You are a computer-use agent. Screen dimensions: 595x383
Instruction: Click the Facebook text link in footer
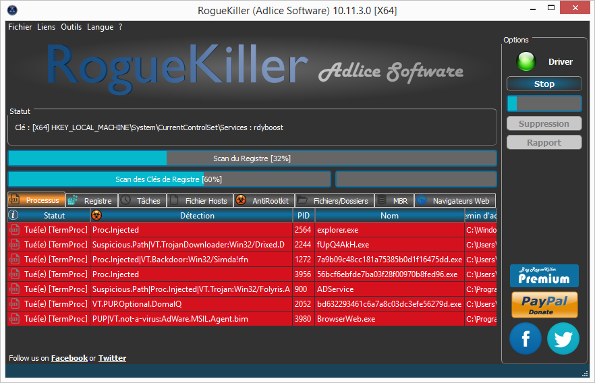(69, 358)
